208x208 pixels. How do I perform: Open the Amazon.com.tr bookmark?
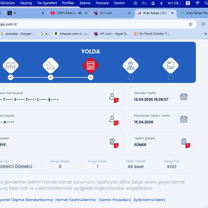71,34
